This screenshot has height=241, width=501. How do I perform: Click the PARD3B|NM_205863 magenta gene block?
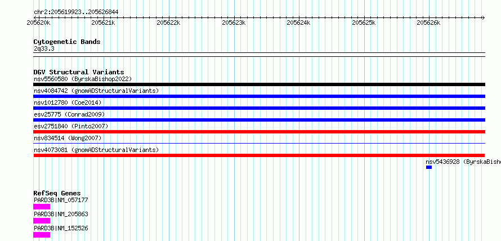(42, 221)
